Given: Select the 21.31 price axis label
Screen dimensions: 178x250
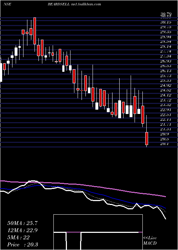Looking at the screenshot, I should point(166,129).
